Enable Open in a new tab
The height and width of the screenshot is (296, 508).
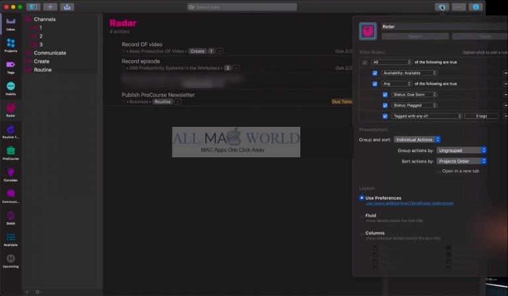point(439,171)
